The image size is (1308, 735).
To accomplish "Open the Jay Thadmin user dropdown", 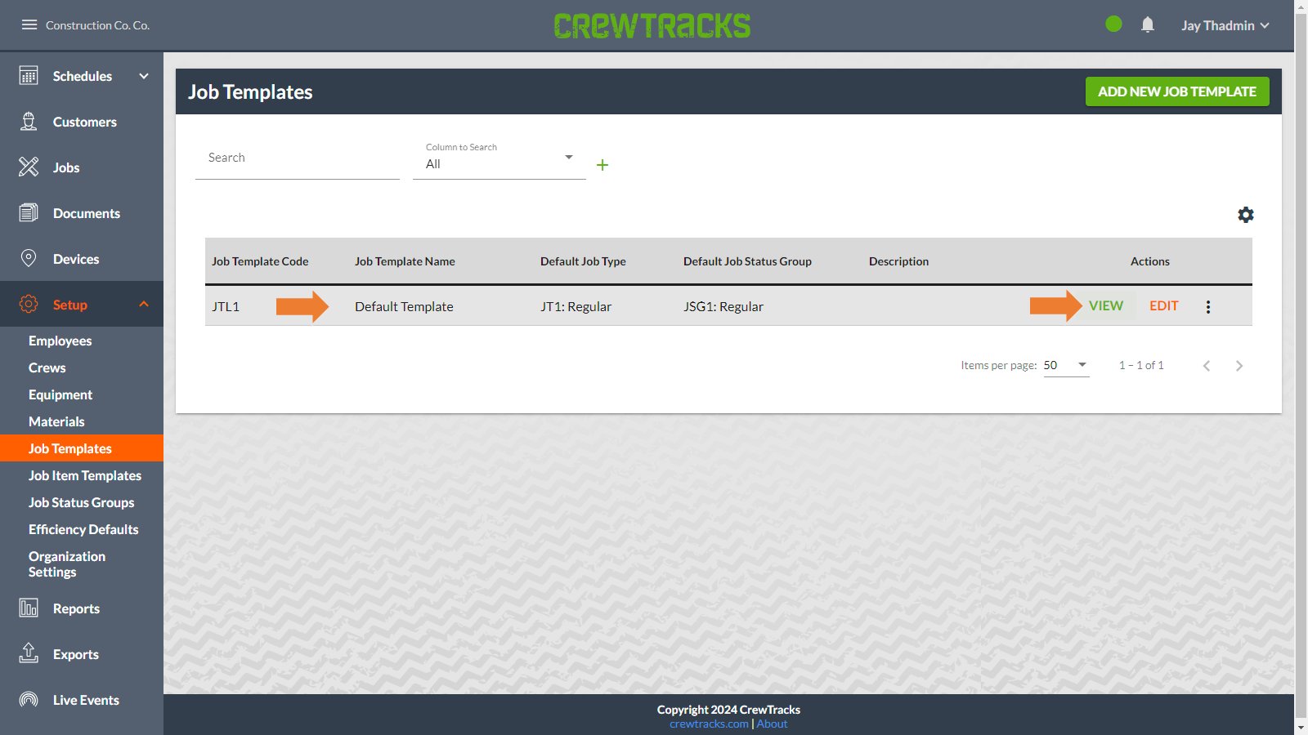I will tap(1225, 25).
